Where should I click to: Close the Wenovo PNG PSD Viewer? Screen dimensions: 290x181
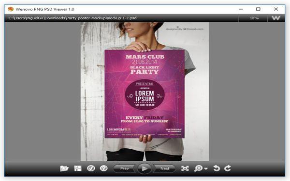point(276,9)
